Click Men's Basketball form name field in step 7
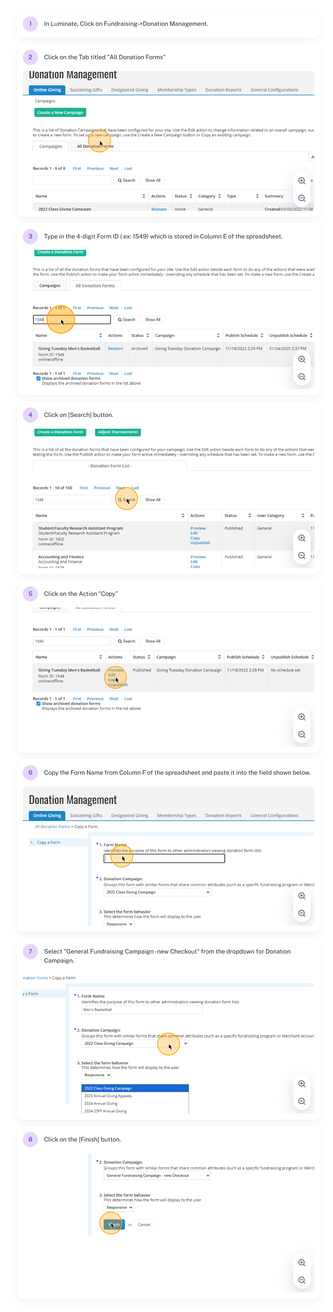Image resolution: width=333 pixels, height=1312 pixels. [x=142, y=1010]
